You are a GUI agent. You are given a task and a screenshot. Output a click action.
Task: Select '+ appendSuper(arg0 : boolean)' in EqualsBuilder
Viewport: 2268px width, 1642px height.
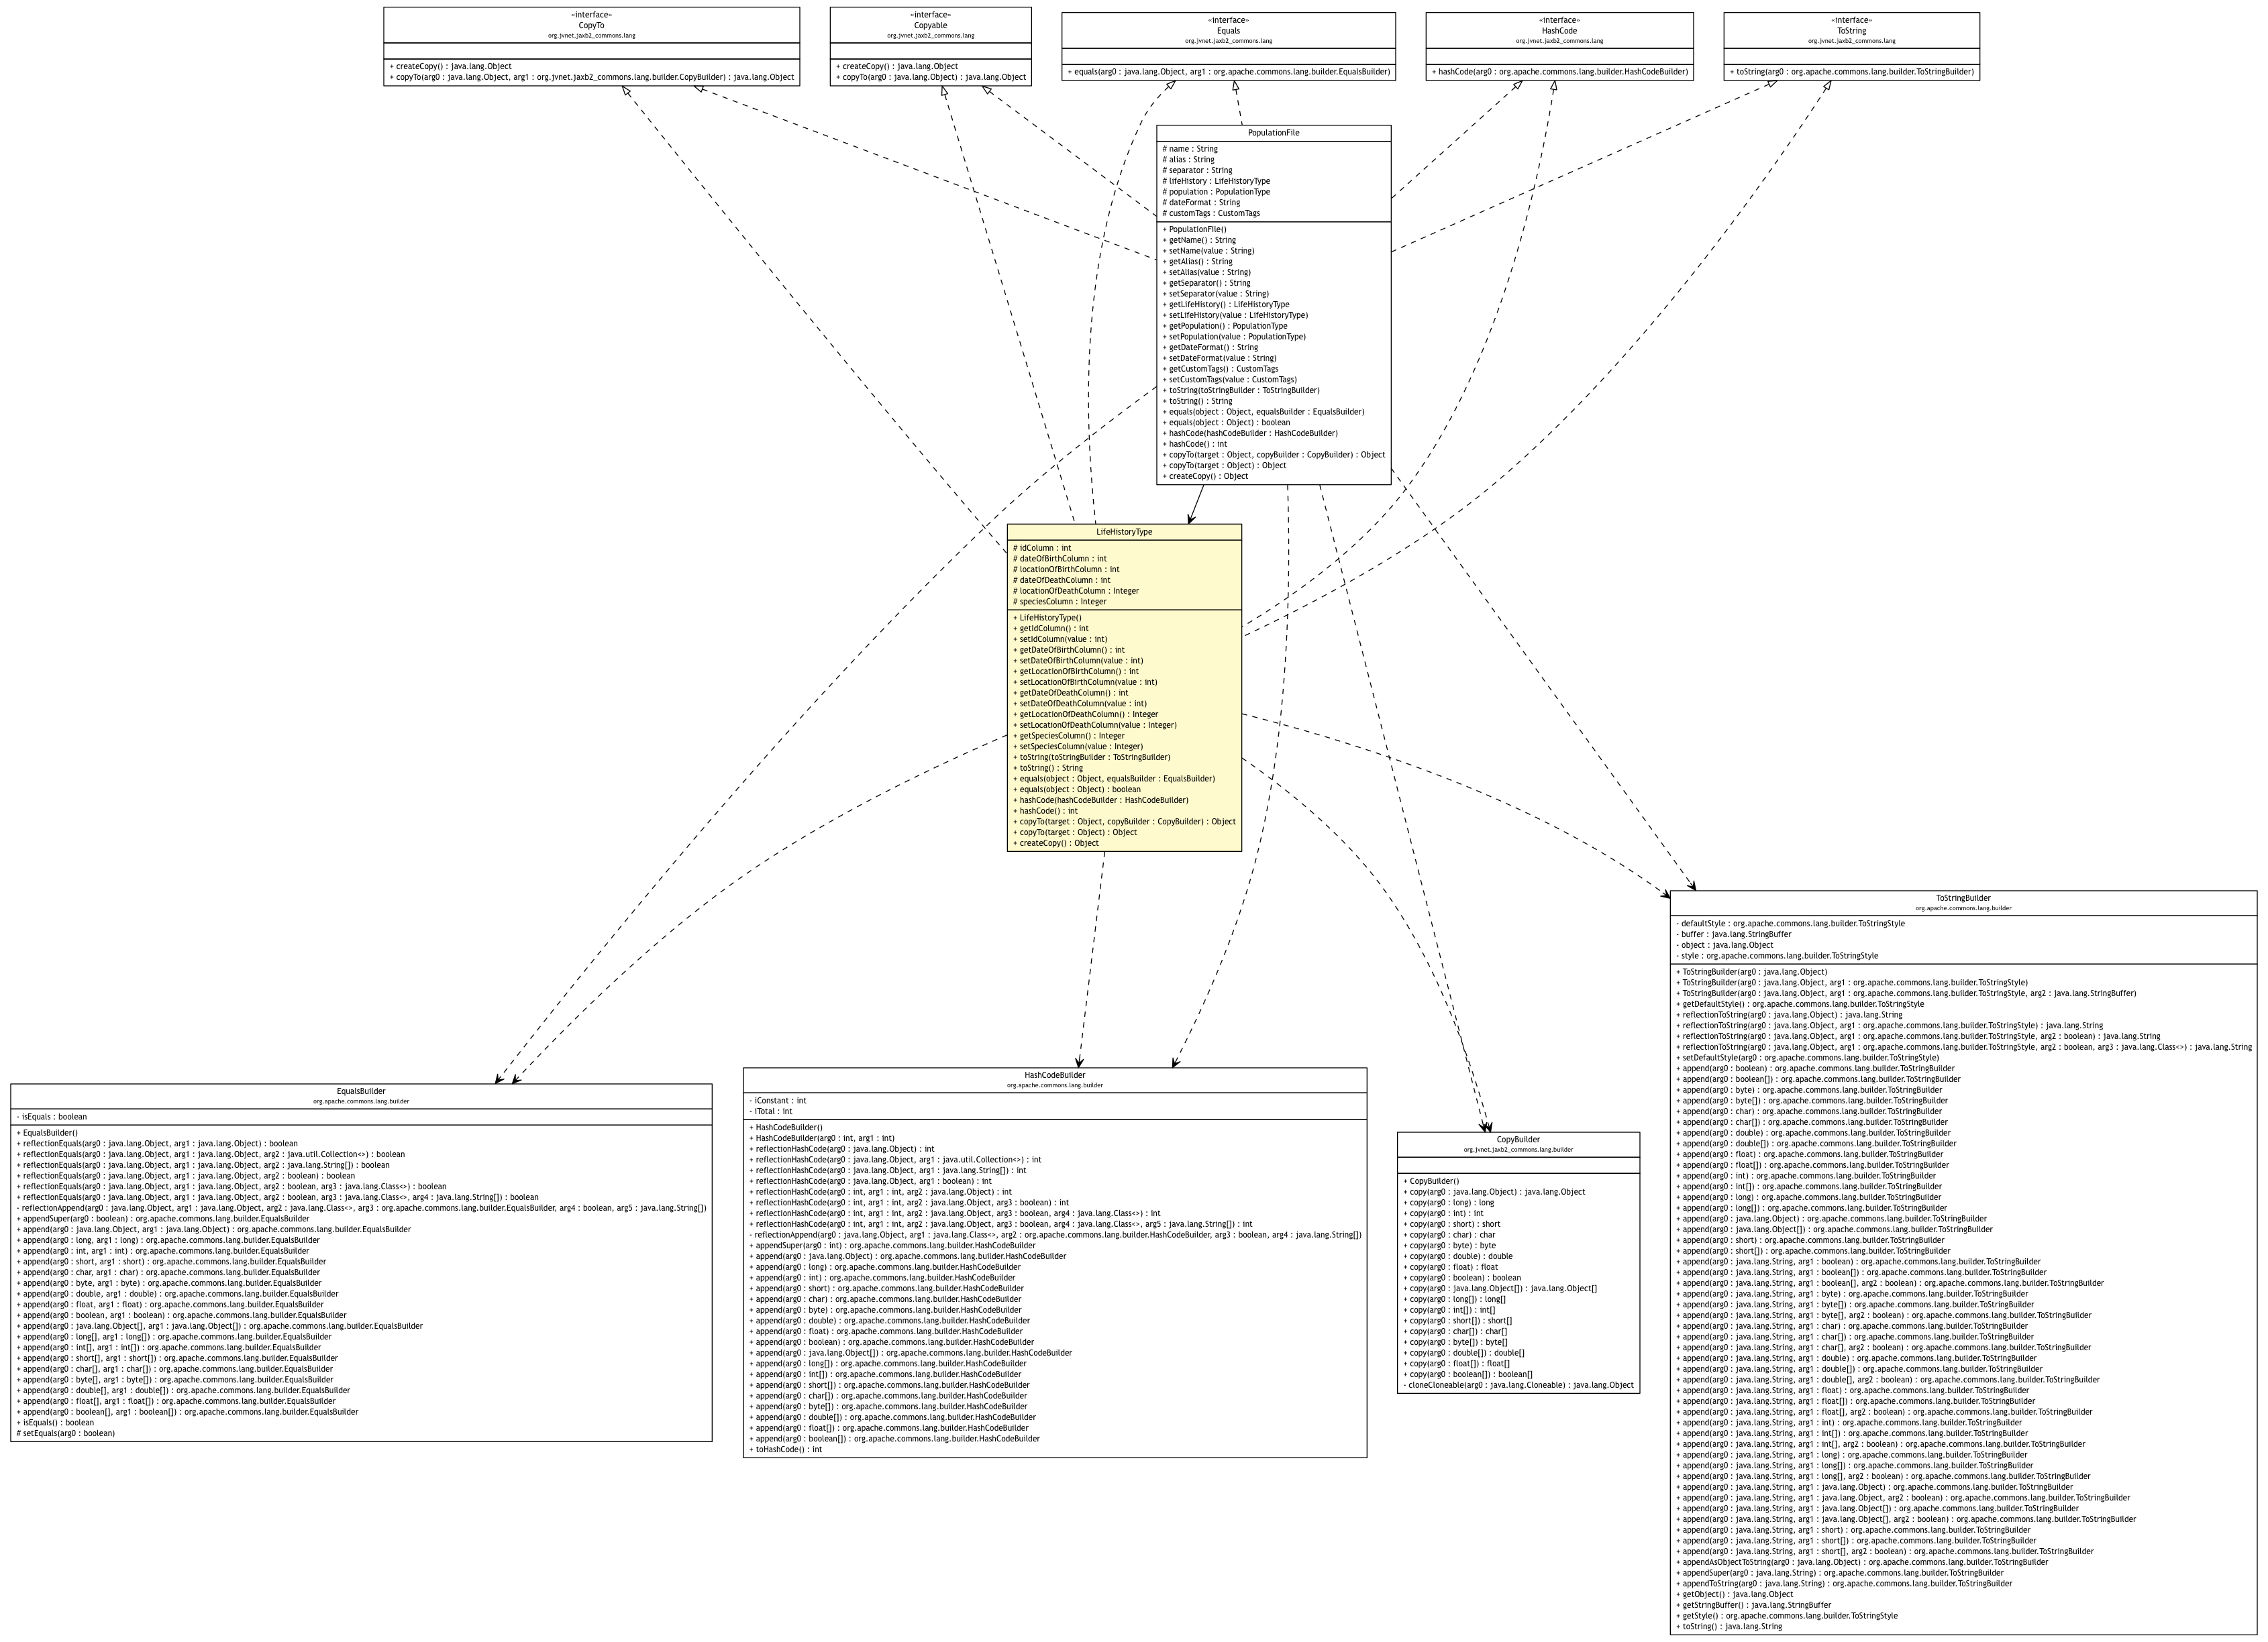pyautogui.click(x=163, y=1219)
